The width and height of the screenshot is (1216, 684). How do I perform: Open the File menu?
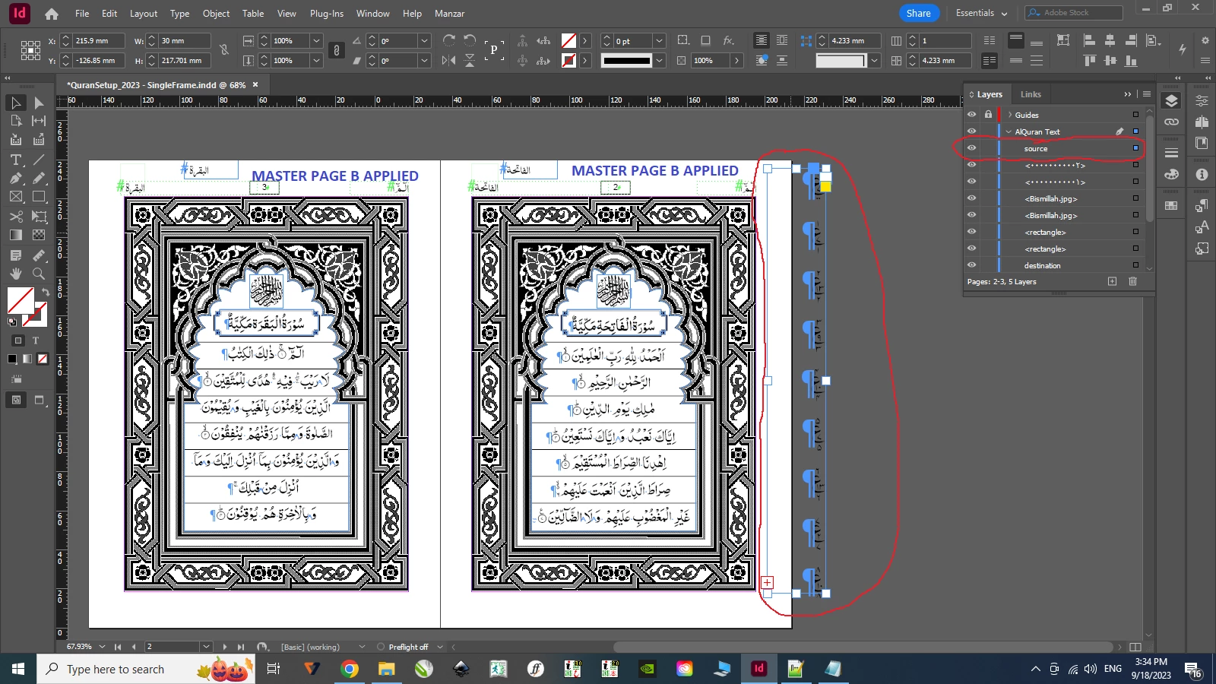(82, 14)
